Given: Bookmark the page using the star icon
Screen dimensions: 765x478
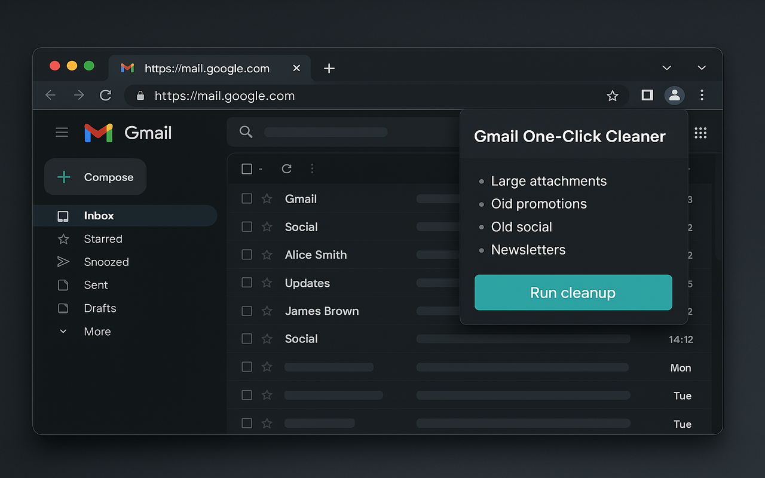Looking at the screenshot, I should (x=613, y=96).
